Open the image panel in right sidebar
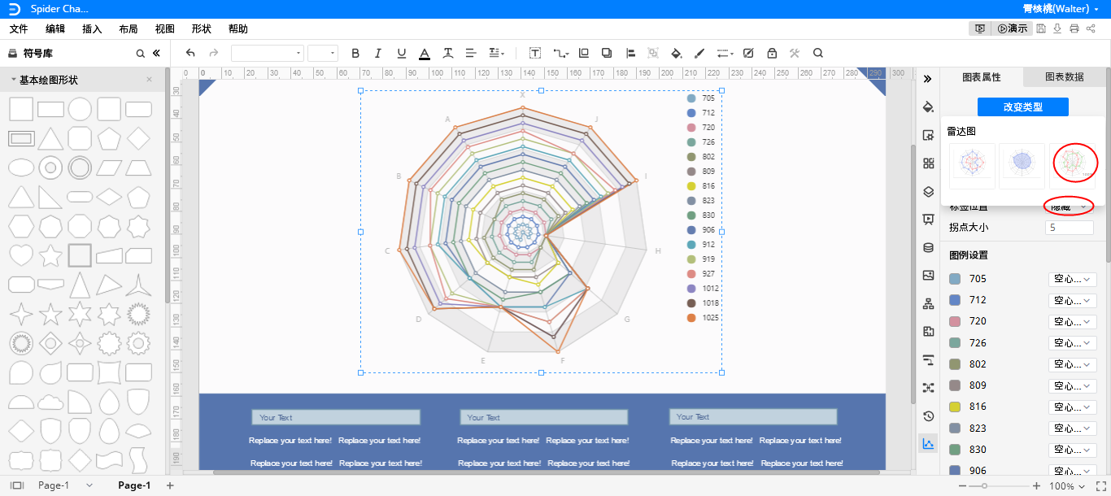1111x496 pixels. pos(929,276)
